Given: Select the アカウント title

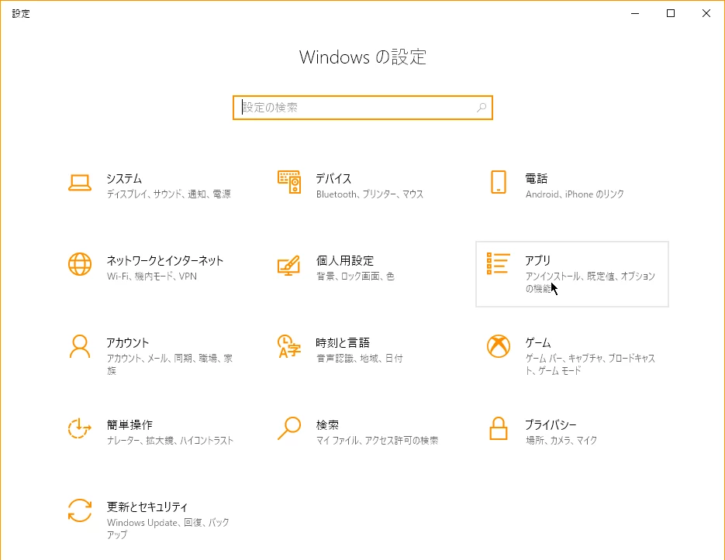Looking at the screenshot, I should [x=128, y=343].
